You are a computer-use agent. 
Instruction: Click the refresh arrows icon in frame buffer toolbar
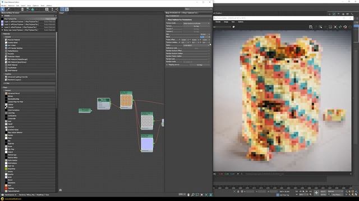(x=340, y=27)
